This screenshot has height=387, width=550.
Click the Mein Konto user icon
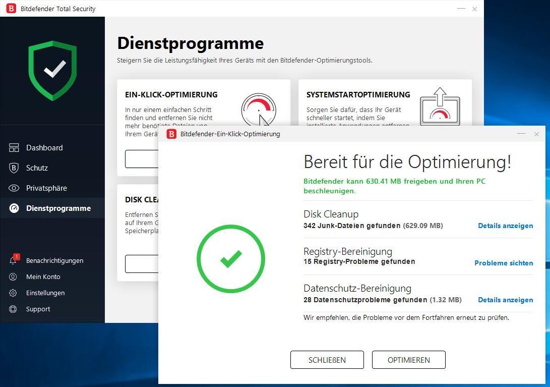coord(14,277)
